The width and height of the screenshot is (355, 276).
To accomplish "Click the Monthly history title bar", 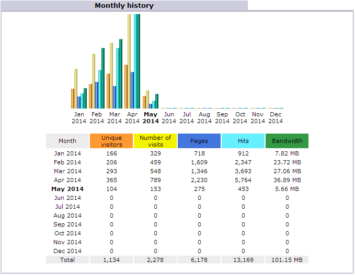I will coord(124,6).
